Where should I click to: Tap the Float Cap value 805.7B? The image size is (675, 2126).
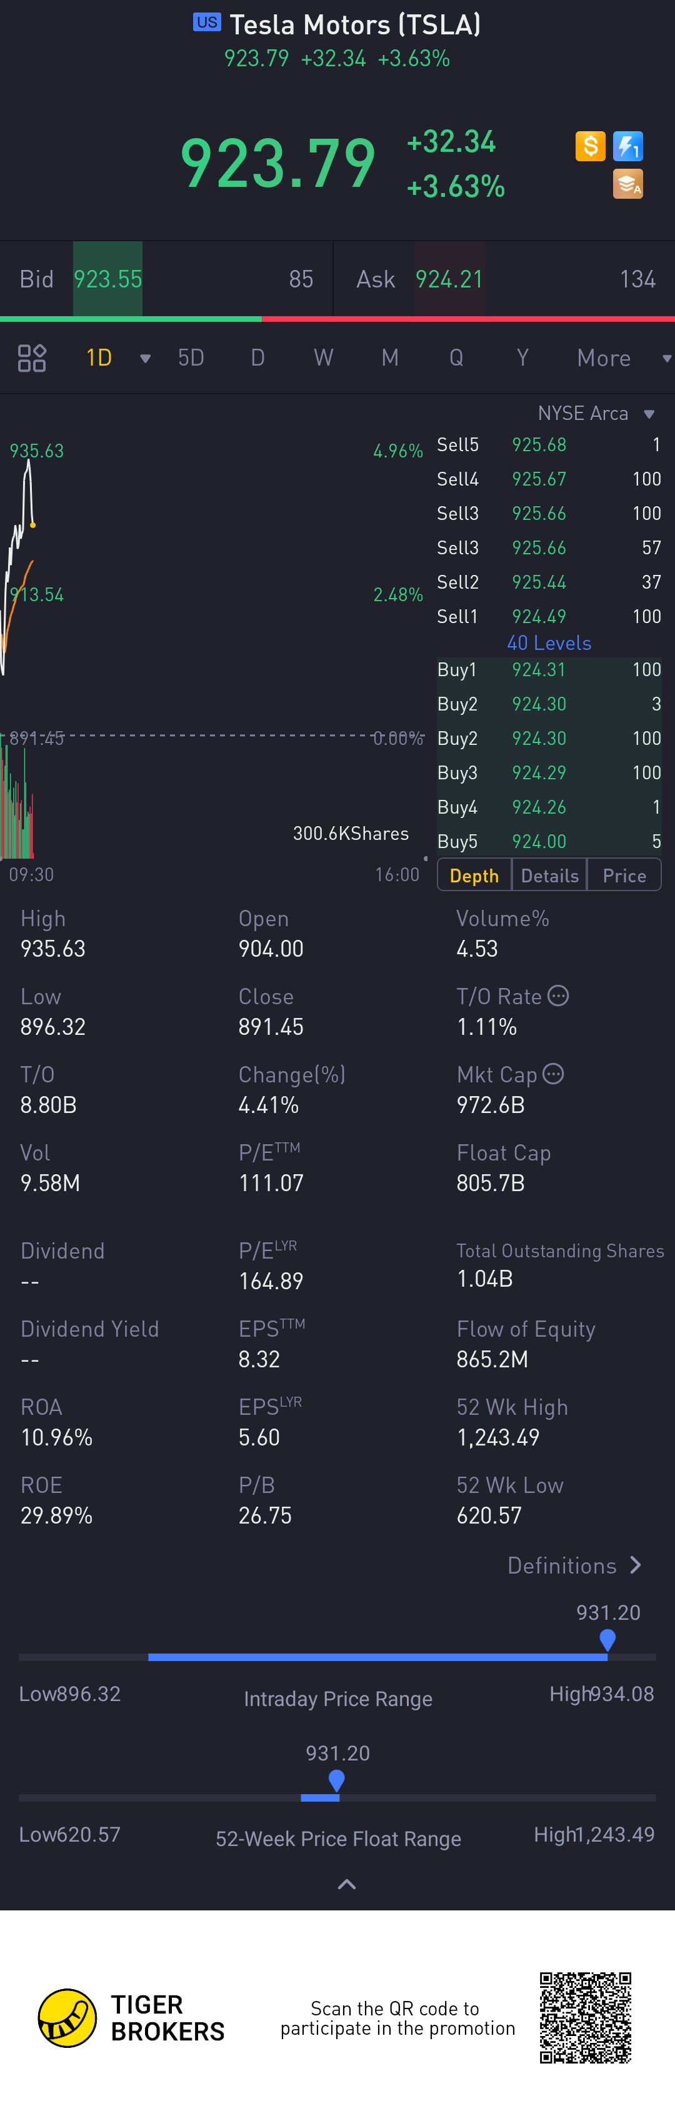coord(490,1182)
